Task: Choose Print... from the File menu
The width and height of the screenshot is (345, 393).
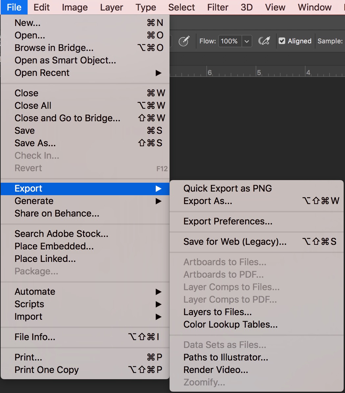Action: coord(85,358)
